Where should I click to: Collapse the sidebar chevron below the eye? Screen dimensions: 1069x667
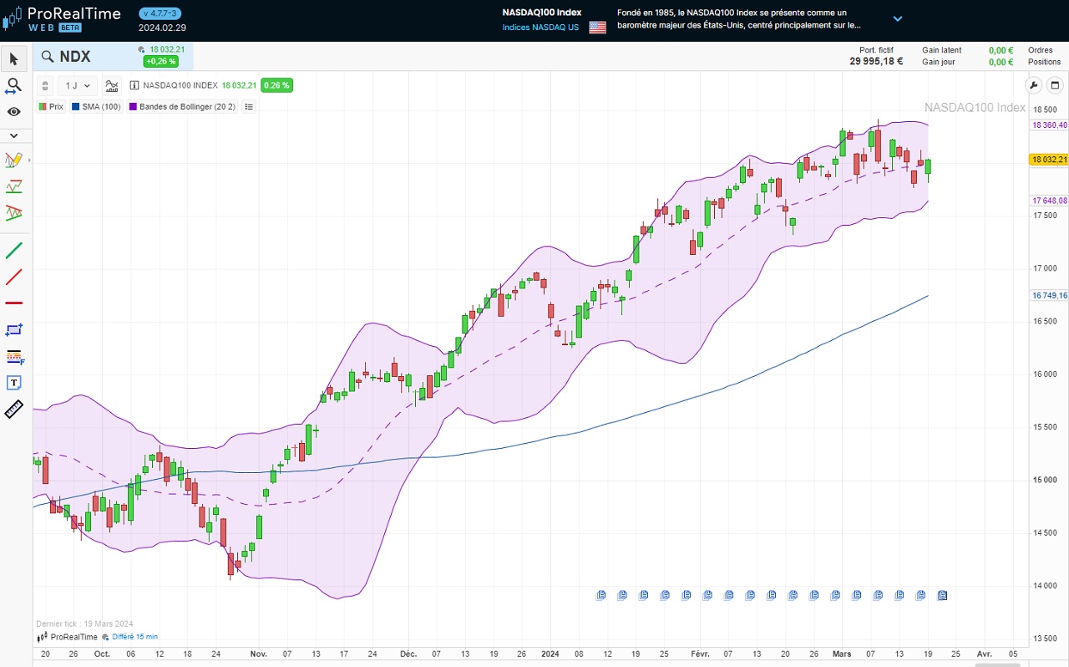click(x=13, y=135)
